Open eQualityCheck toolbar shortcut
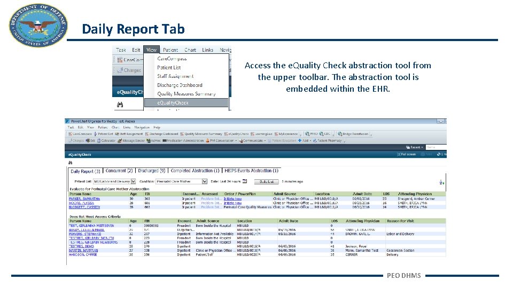Image resolution: width=513 pixels, height=288 pixels. point(237,134)
